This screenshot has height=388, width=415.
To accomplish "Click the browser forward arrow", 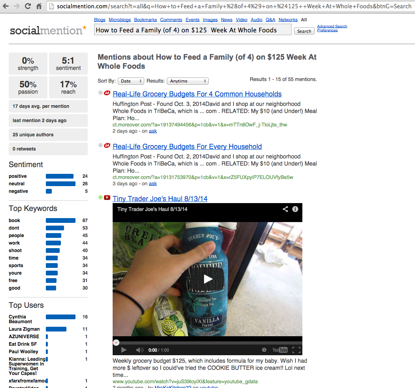I will click(17, 6).
